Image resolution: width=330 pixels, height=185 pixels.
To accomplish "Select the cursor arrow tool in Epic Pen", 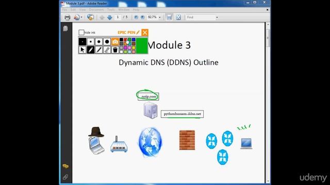I will tap(82, 50).
